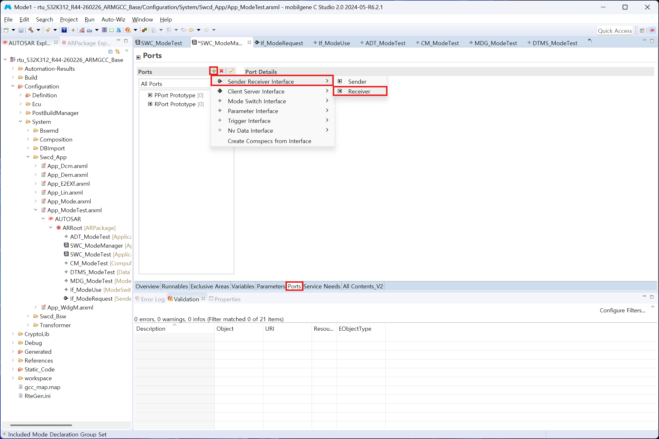
Task: Save the file with the floppy disk icon
Action: [x=21, y=30]
